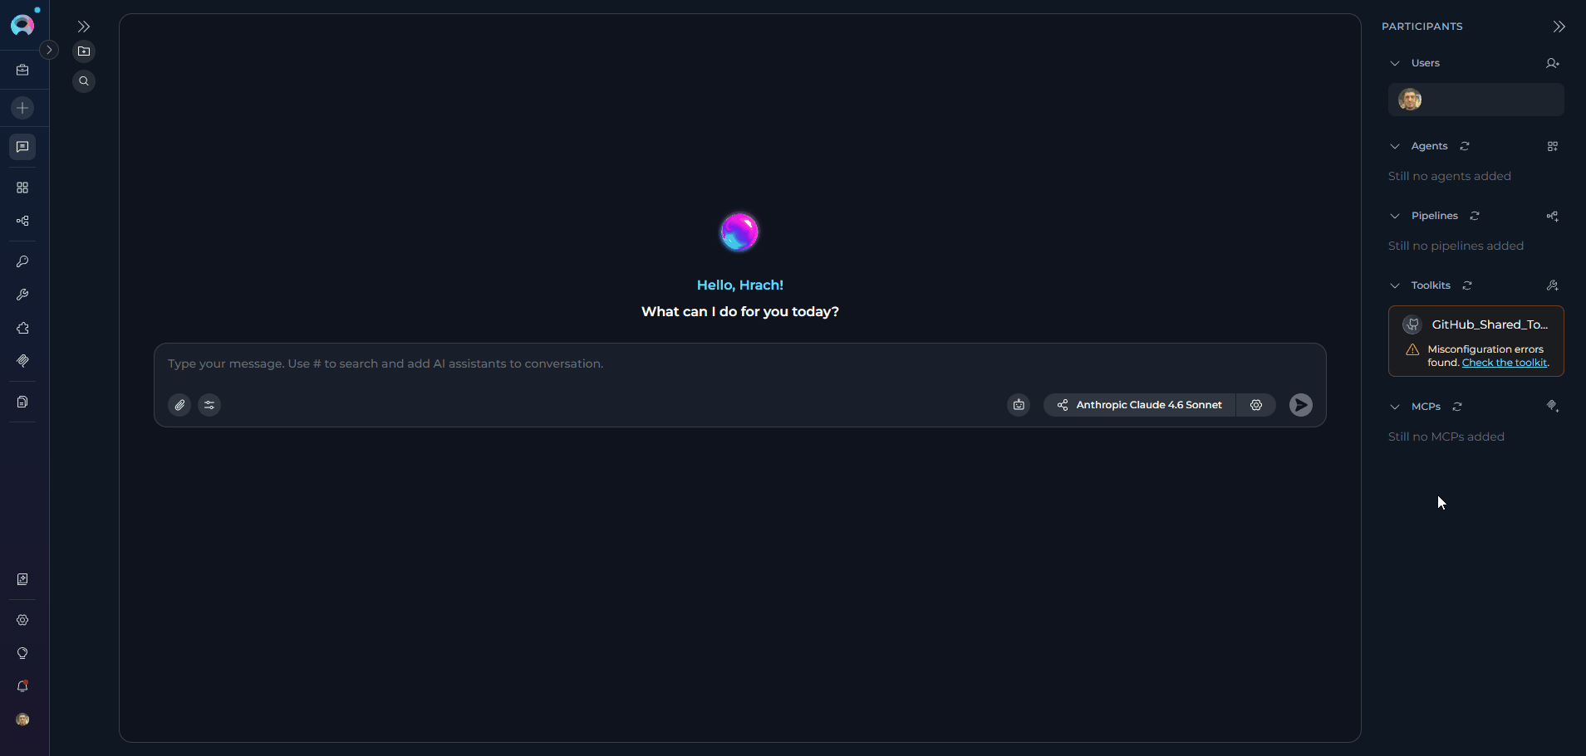This screenshot has height=756, width=1586.
Task: Collapse the Users section
Action: pyautogui.click(x=1395, y=63)
